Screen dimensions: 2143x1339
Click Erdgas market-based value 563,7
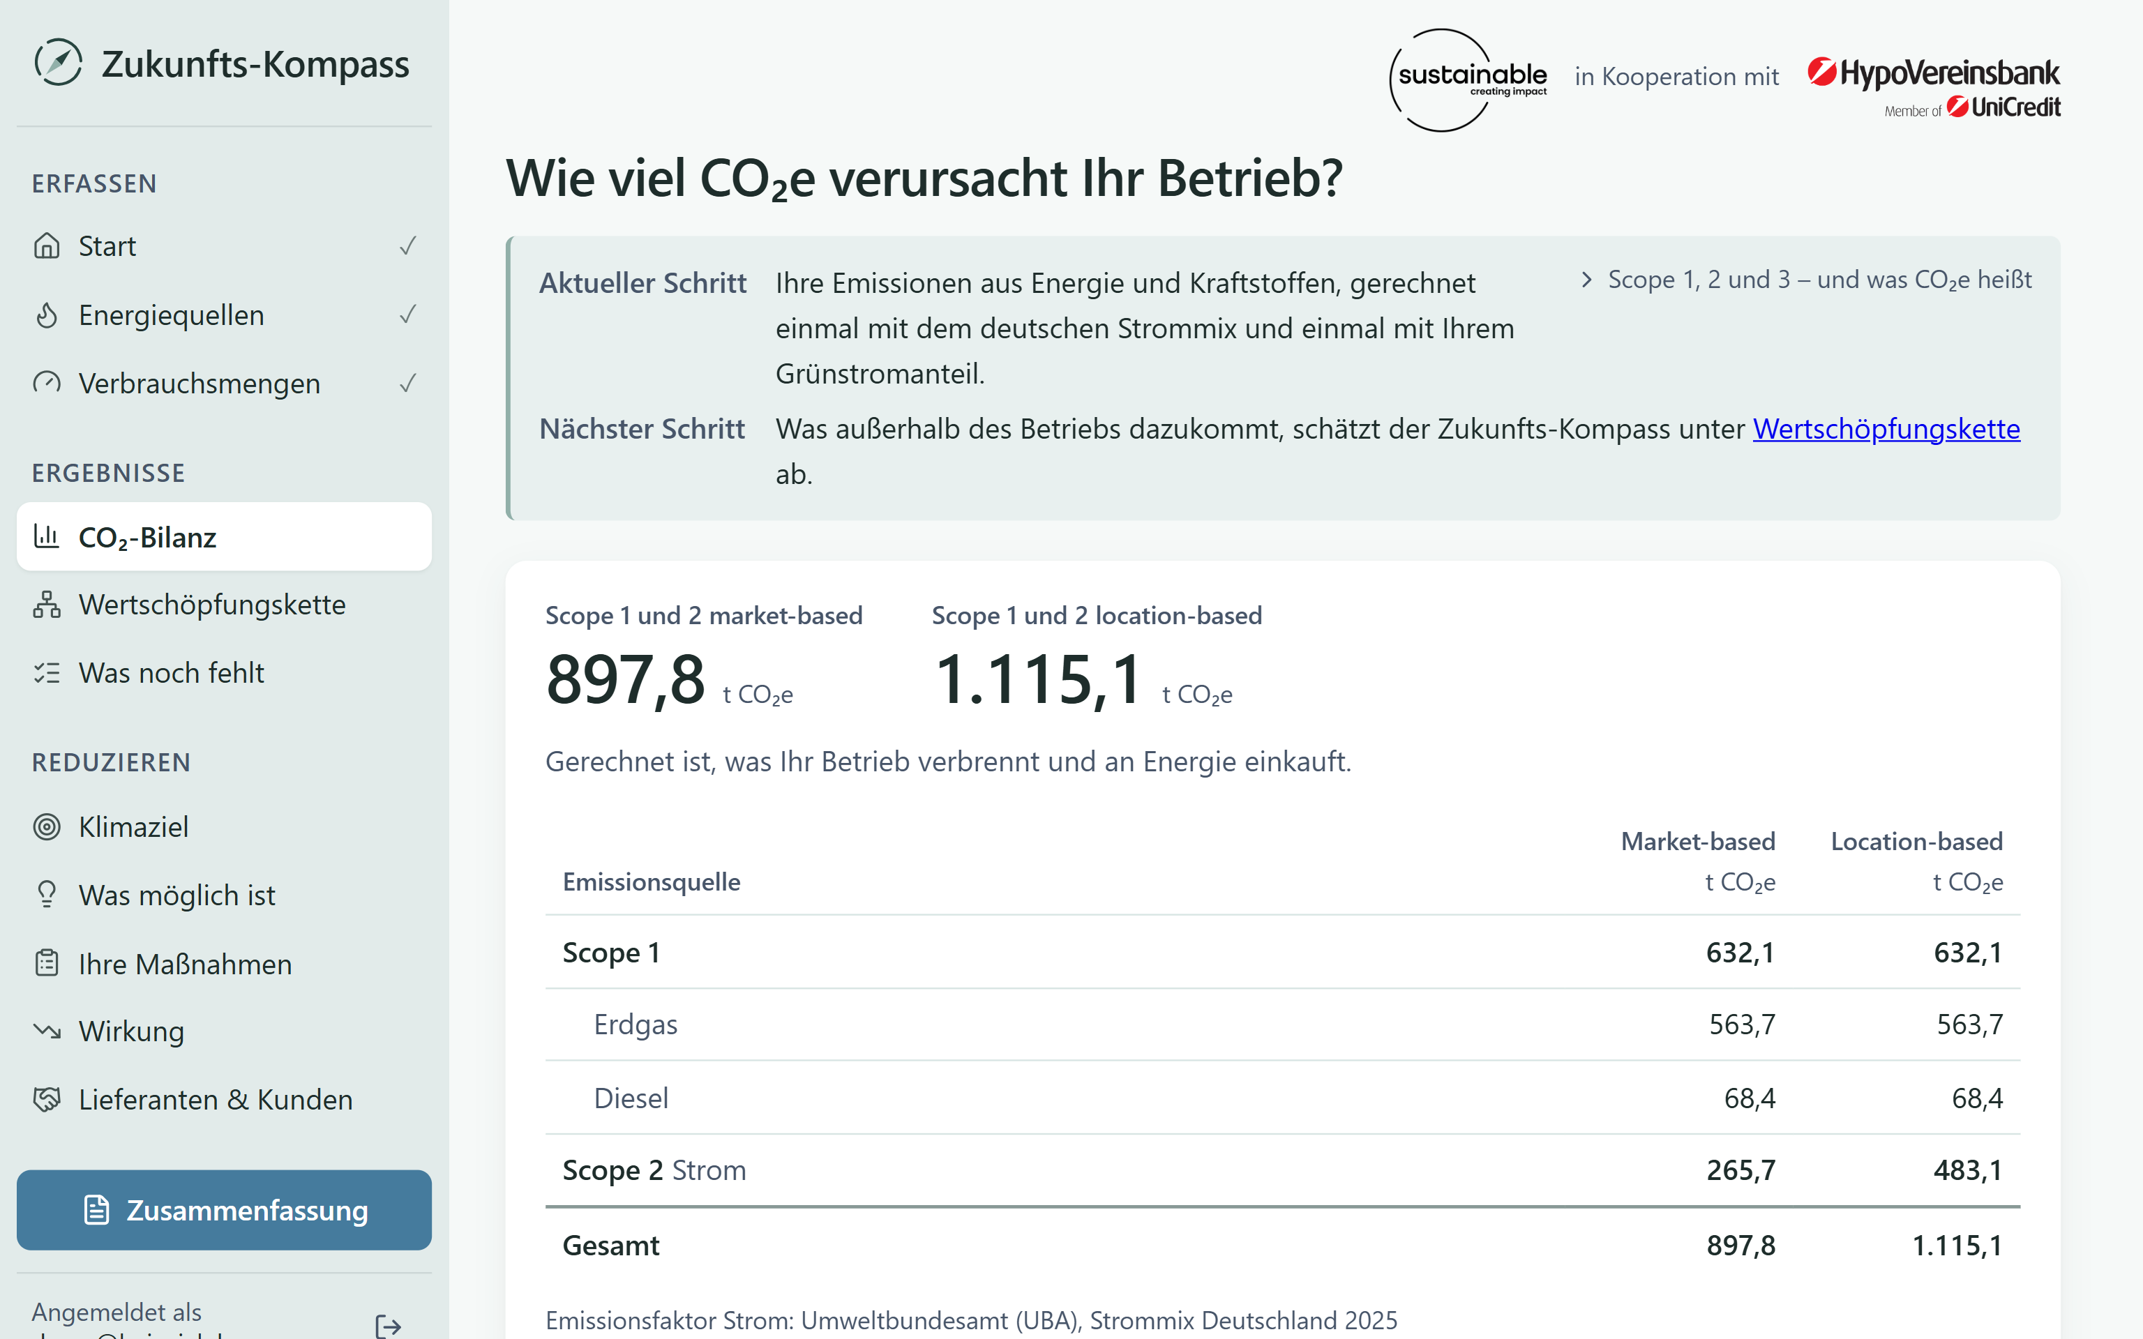[x=1742, y=1024]
